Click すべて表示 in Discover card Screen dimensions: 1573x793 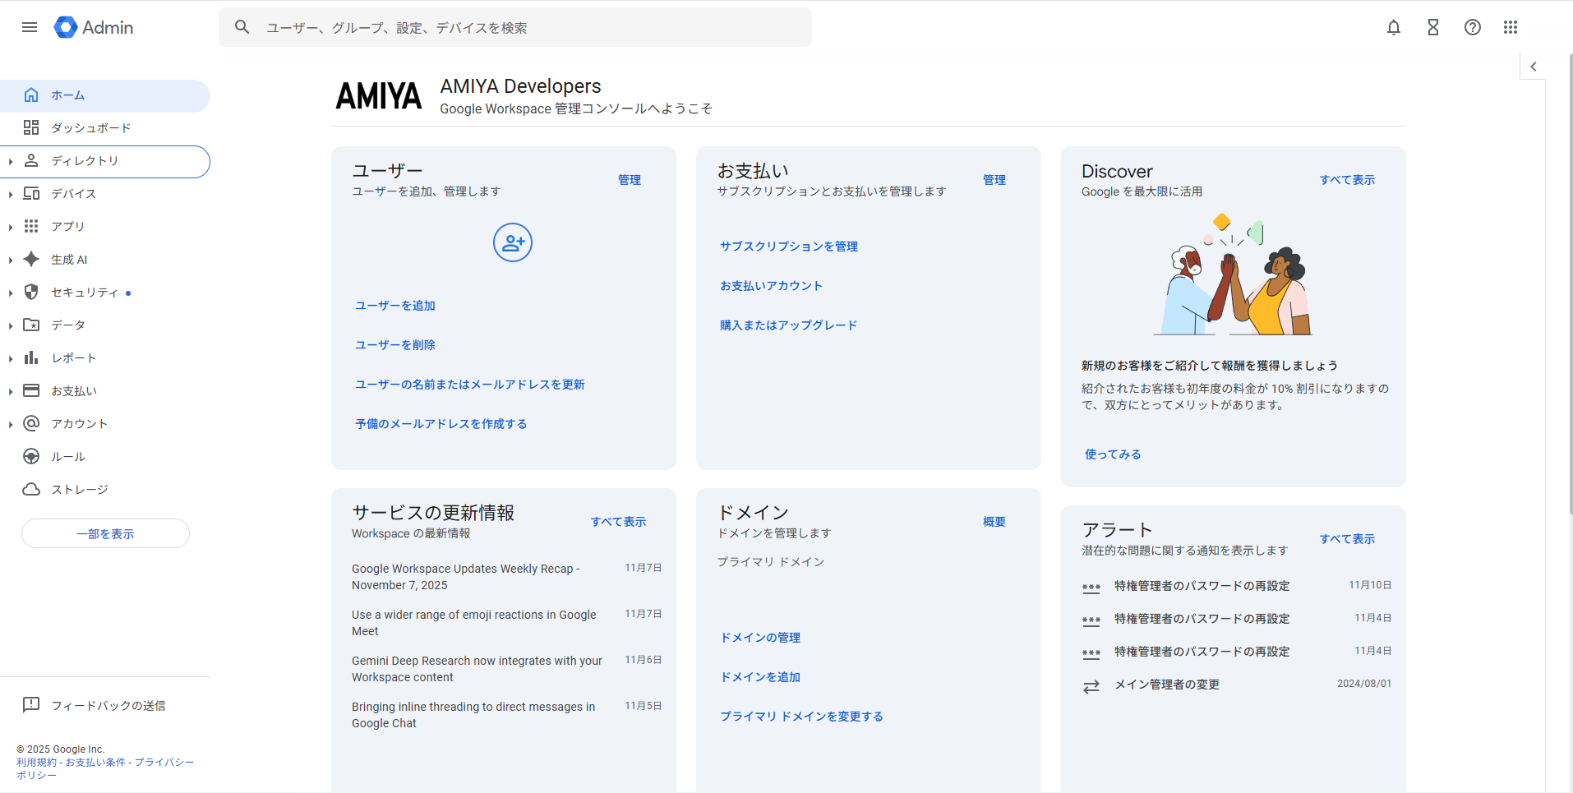(x=1347, y=180)
